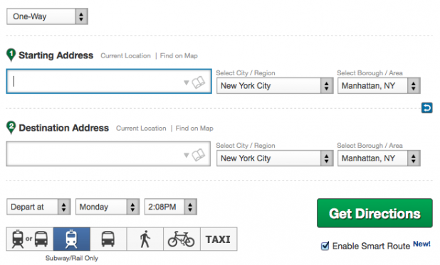Open starting Select City / Region dropdown
The image size is (440, 265).
pyautogui.click(x=275, y=86)
